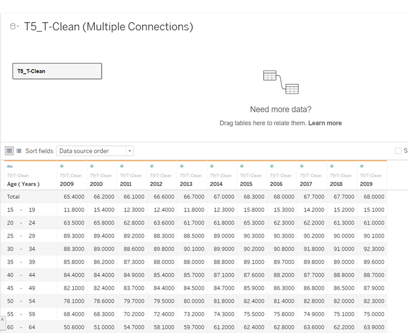Click the number type icon above 2019

point(362,166)
